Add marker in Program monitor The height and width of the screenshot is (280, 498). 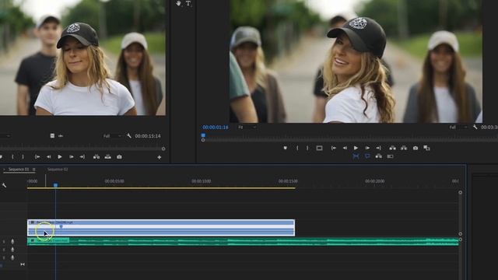(x=286, y=148)
